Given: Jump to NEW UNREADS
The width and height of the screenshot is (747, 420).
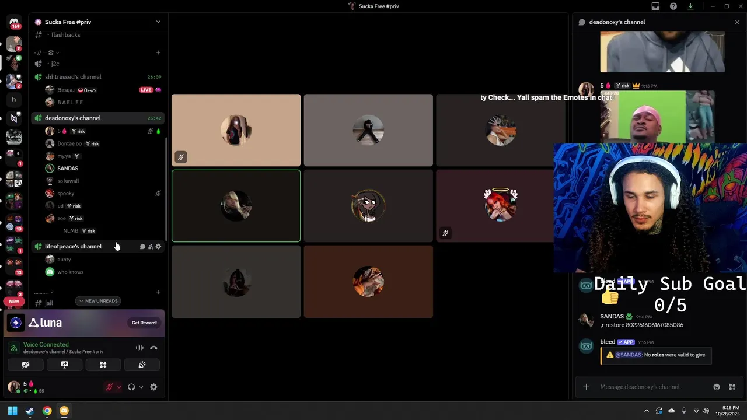Looking at the screenshot, I should coord(98,301).
